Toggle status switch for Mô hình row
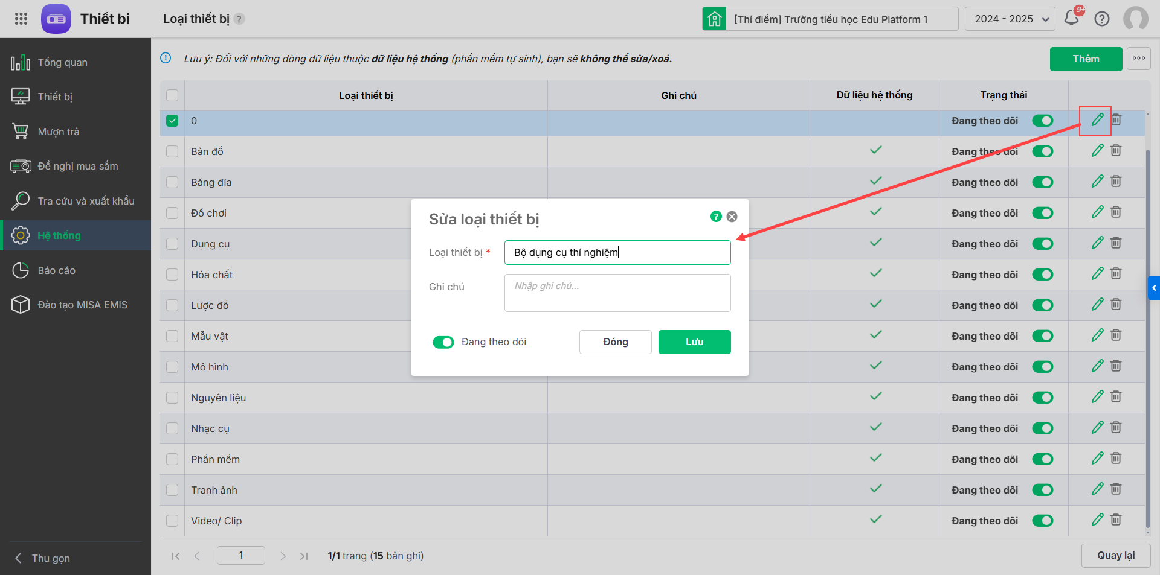Image resolution: width=1160 pixels, height=575 pixels. tap(1043, 367)
